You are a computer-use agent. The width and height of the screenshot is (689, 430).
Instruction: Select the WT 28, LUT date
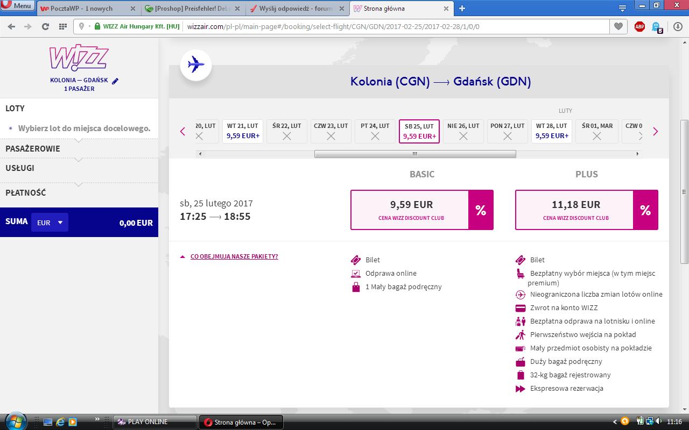pos(552,131)
